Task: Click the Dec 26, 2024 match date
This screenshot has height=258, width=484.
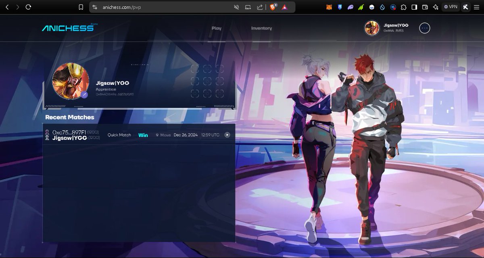Action: point(186,135)
